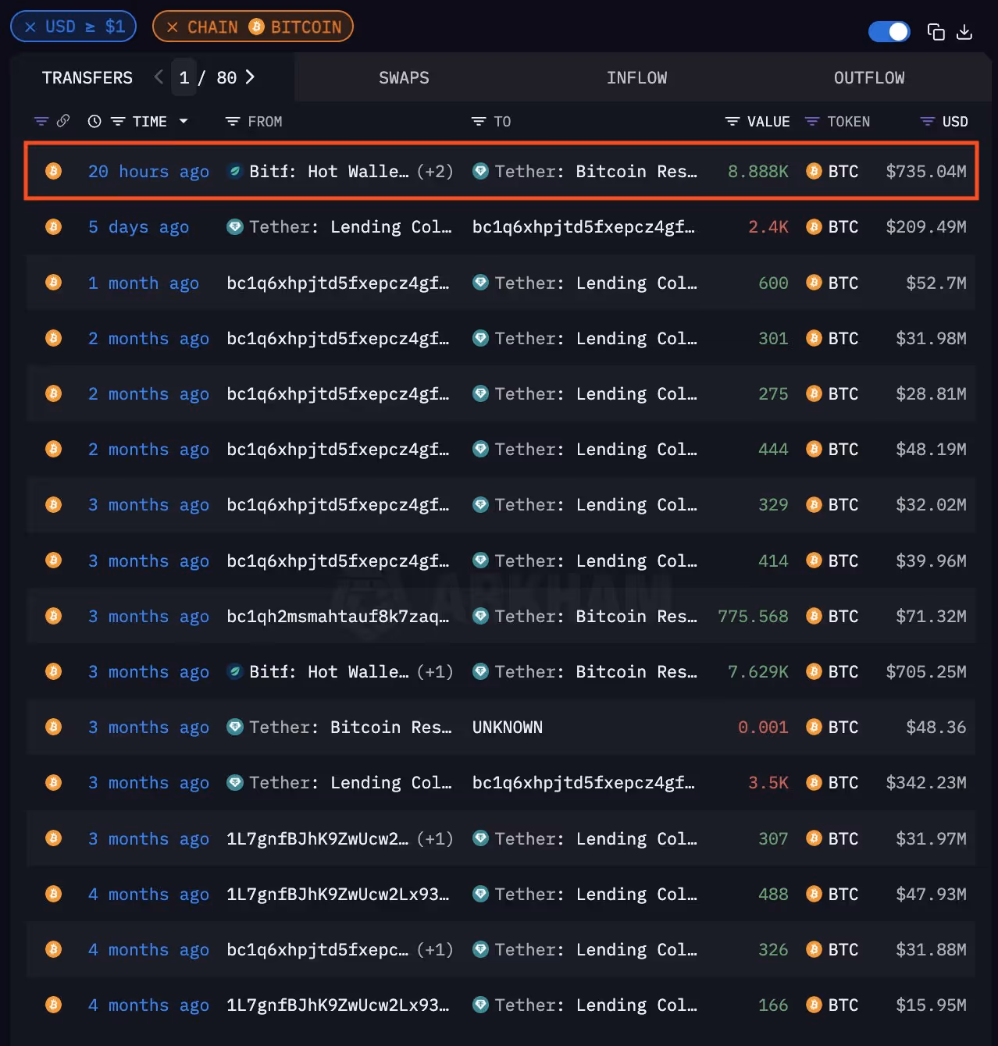
Task: Switch to the SWAPS tab
Action: pyautogui.click(x=404, y=77)
